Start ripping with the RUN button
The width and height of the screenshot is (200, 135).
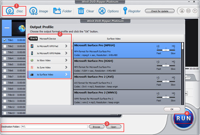pyautogui.click(x=183, y=118)
